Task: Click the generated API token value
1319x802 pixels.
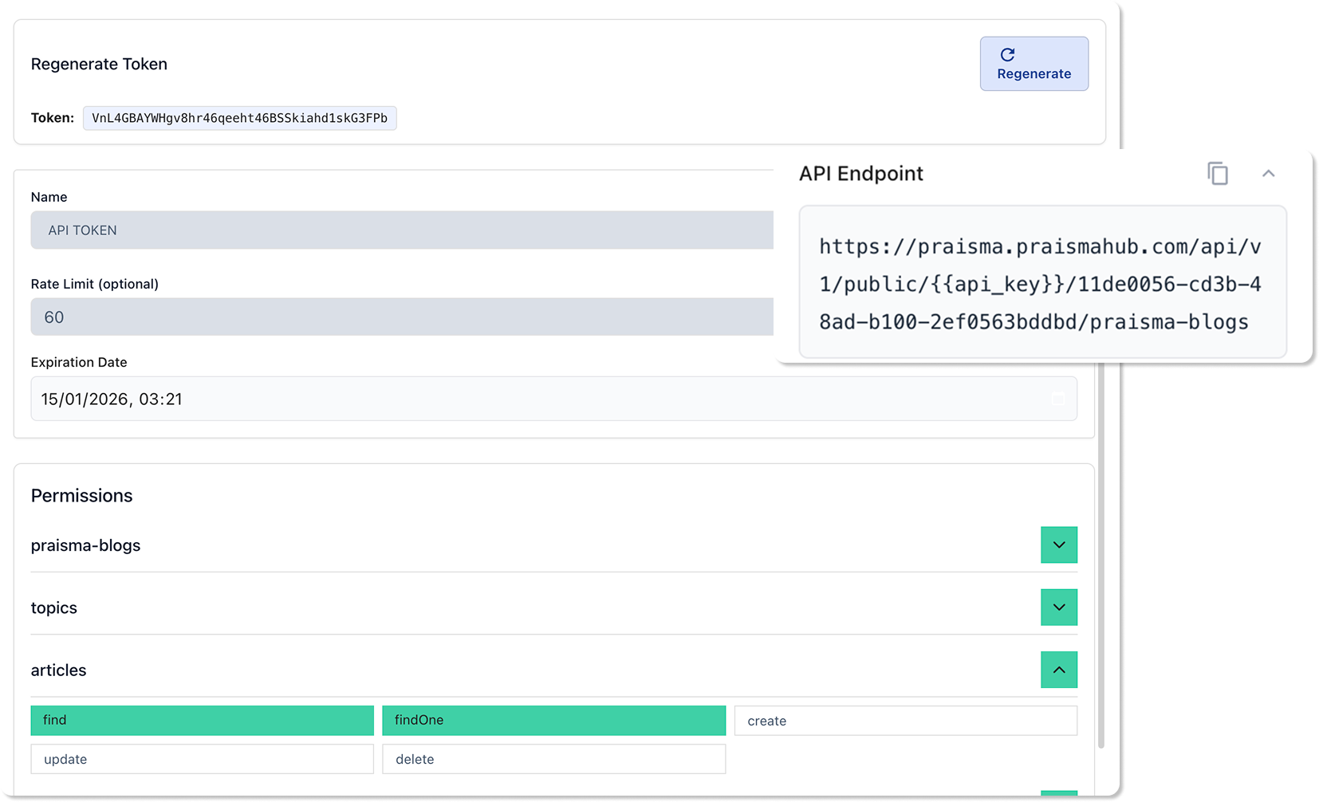Action: [239, 118]
